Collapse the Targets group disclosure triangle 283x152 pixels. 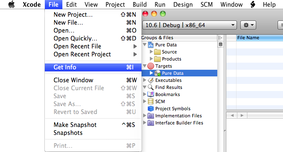click(x=144, y=66)
